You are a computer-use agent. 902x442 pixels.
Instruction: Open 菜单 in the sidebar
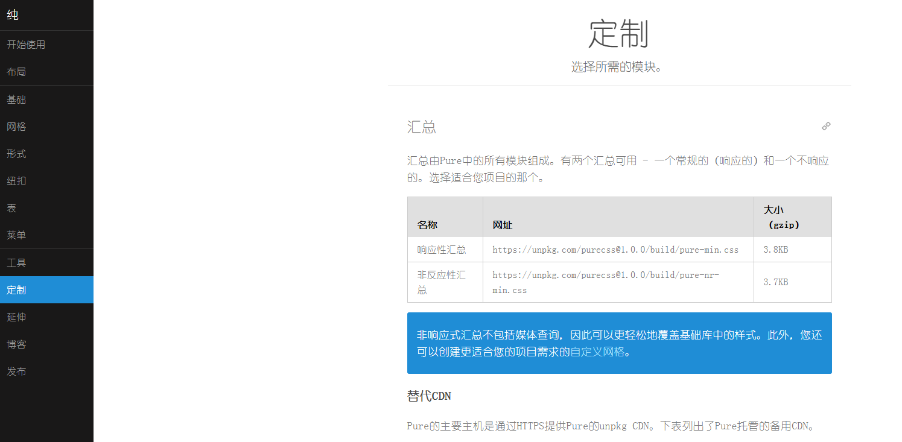[46, 235]
